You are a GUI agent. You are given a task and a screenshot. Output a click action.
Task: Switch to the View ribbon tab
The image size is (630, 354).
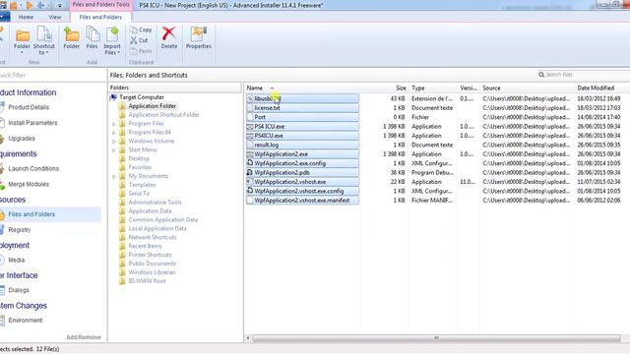pos(55,17)
